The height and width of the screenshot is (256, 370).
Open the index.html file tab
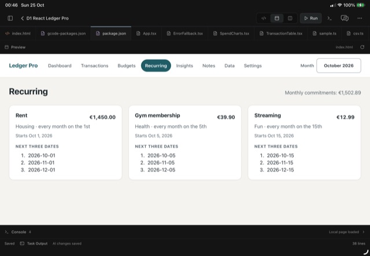[18, 33]
